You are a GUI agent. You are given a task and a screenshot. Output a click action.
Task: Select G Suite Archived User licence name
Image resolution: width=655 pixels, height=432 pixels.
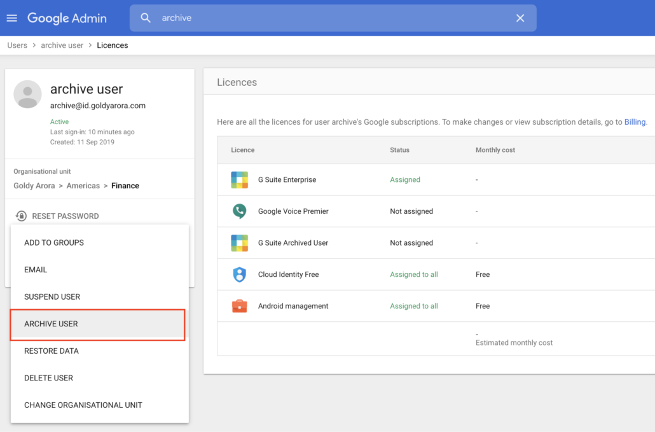[x=293, y=243]
